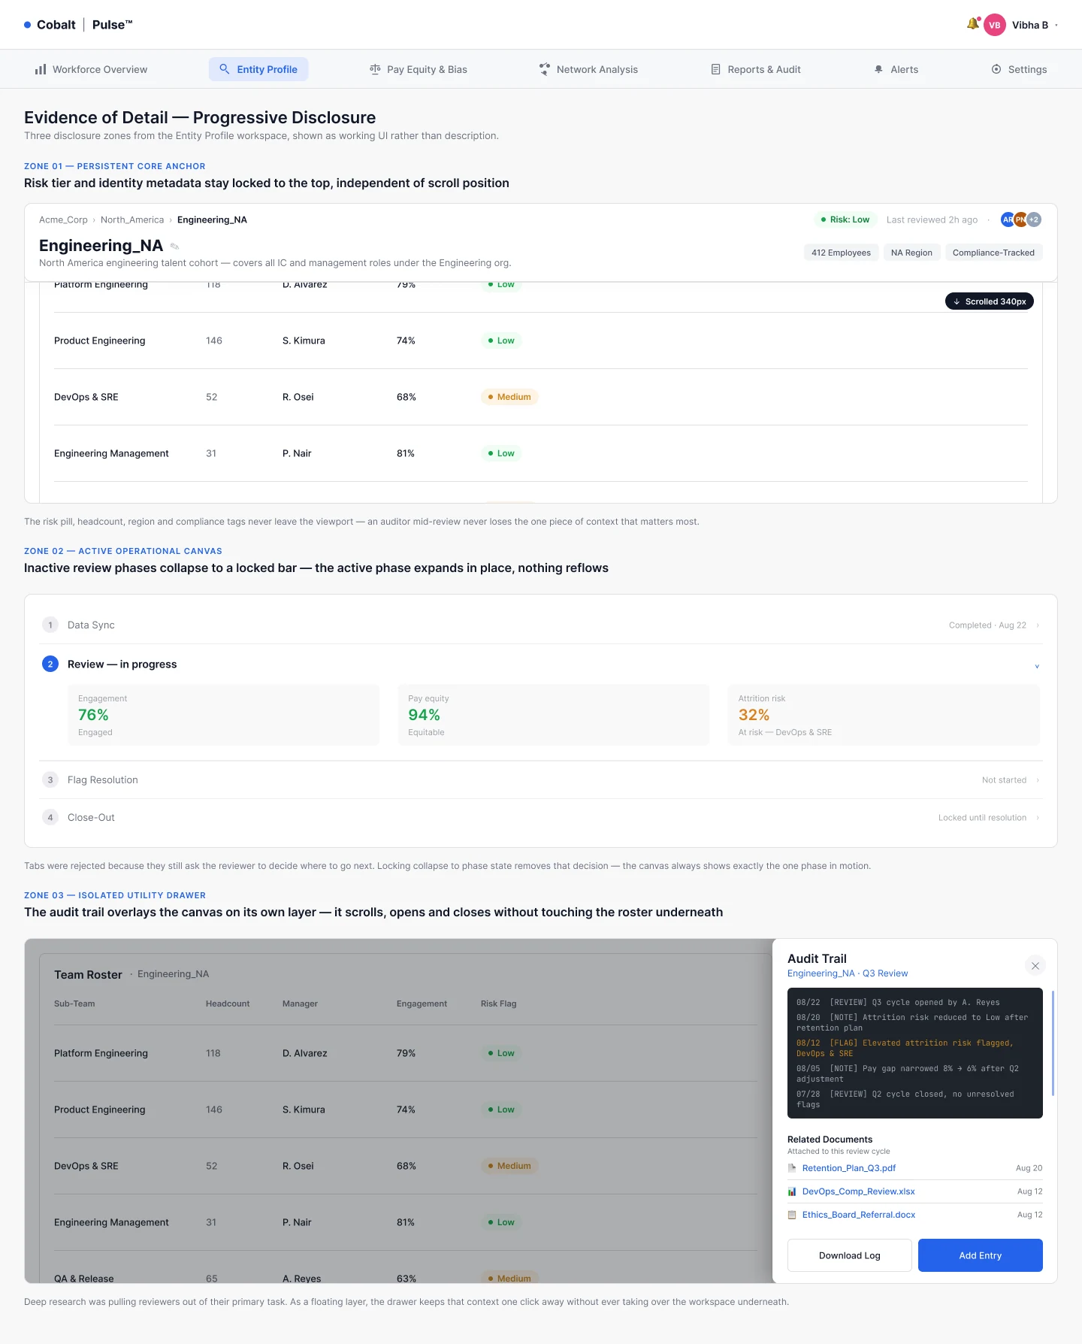Sort by Headcount column in Team Roster
The image size is (1082, 1344).
coord(228,1003)
